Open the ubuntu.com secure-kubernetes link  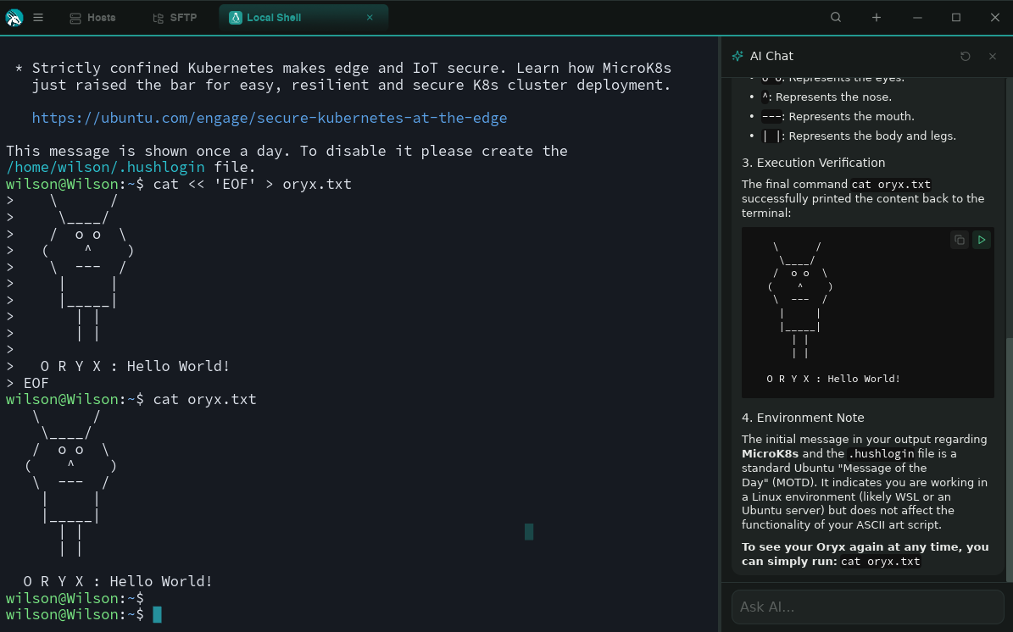pyautogui.click(x=270, y=118)
